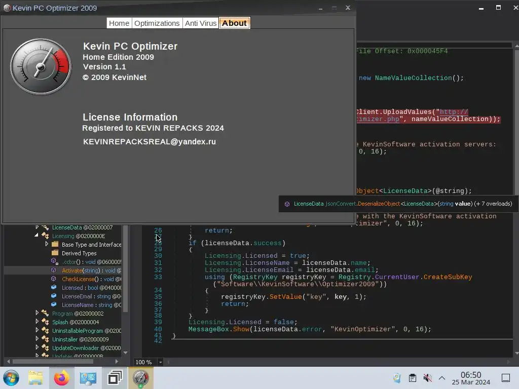Expand Base Type and Interfaces folder

[x=47, y=244]
